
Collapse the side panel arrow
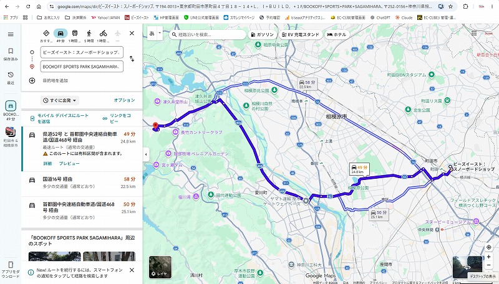(146, 154)
